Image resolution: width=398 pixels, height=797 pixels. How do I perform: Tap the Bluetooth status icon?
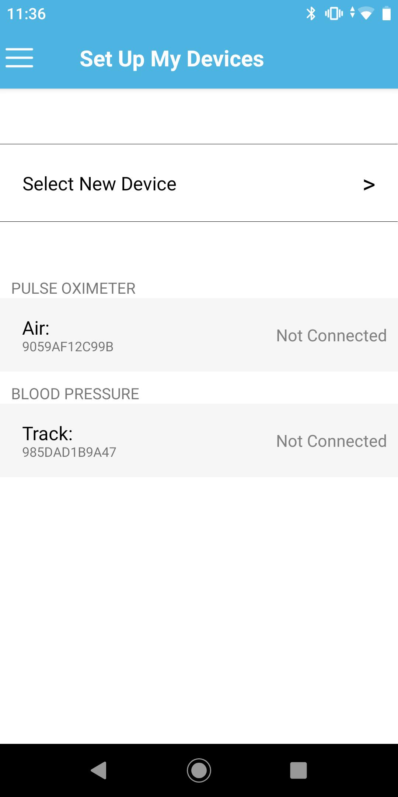click(x=311, y=14)
